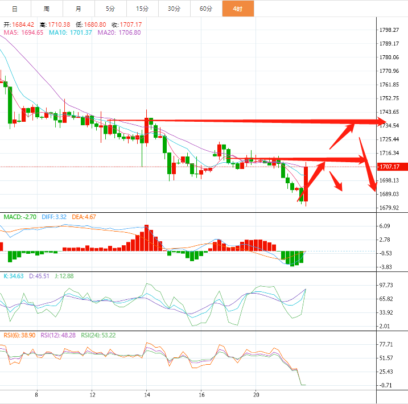Click the K: 34.63 KDJ label

click(x=14, y=276)
